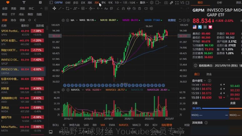Open chart settings gear in top toolbar
This screenshot has height=136, width=242.
152,3
